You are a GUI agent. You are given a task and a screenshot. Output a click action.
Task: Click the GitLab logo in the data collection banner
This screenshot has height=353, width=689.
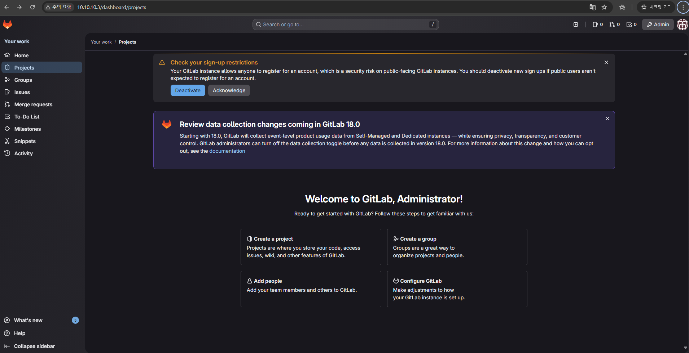167,124
